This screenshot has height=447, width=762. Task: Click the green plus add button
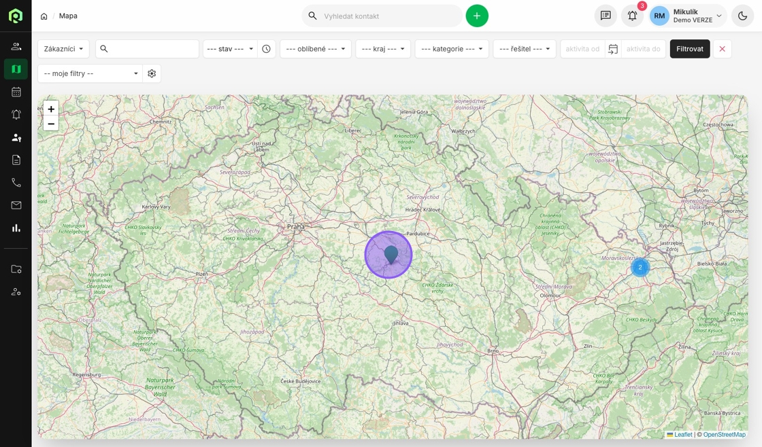click(477, 16)
